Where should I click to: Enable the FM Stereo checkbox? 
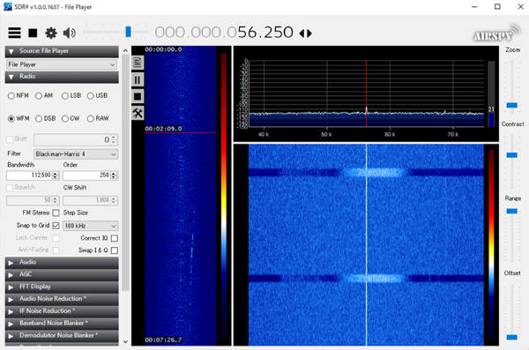pyautogui.click(x=56, y=212)
